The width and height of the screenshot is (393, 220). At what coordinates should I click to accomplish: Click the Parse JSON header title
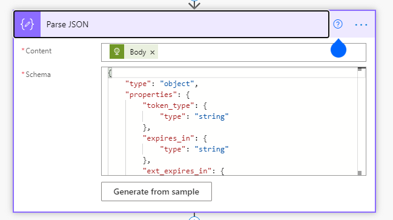[x=67, y=24]
